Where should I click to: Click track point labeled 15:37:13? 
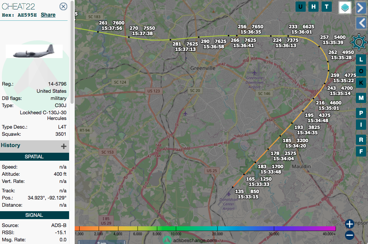pyautogui.click(x=170, y=40)
